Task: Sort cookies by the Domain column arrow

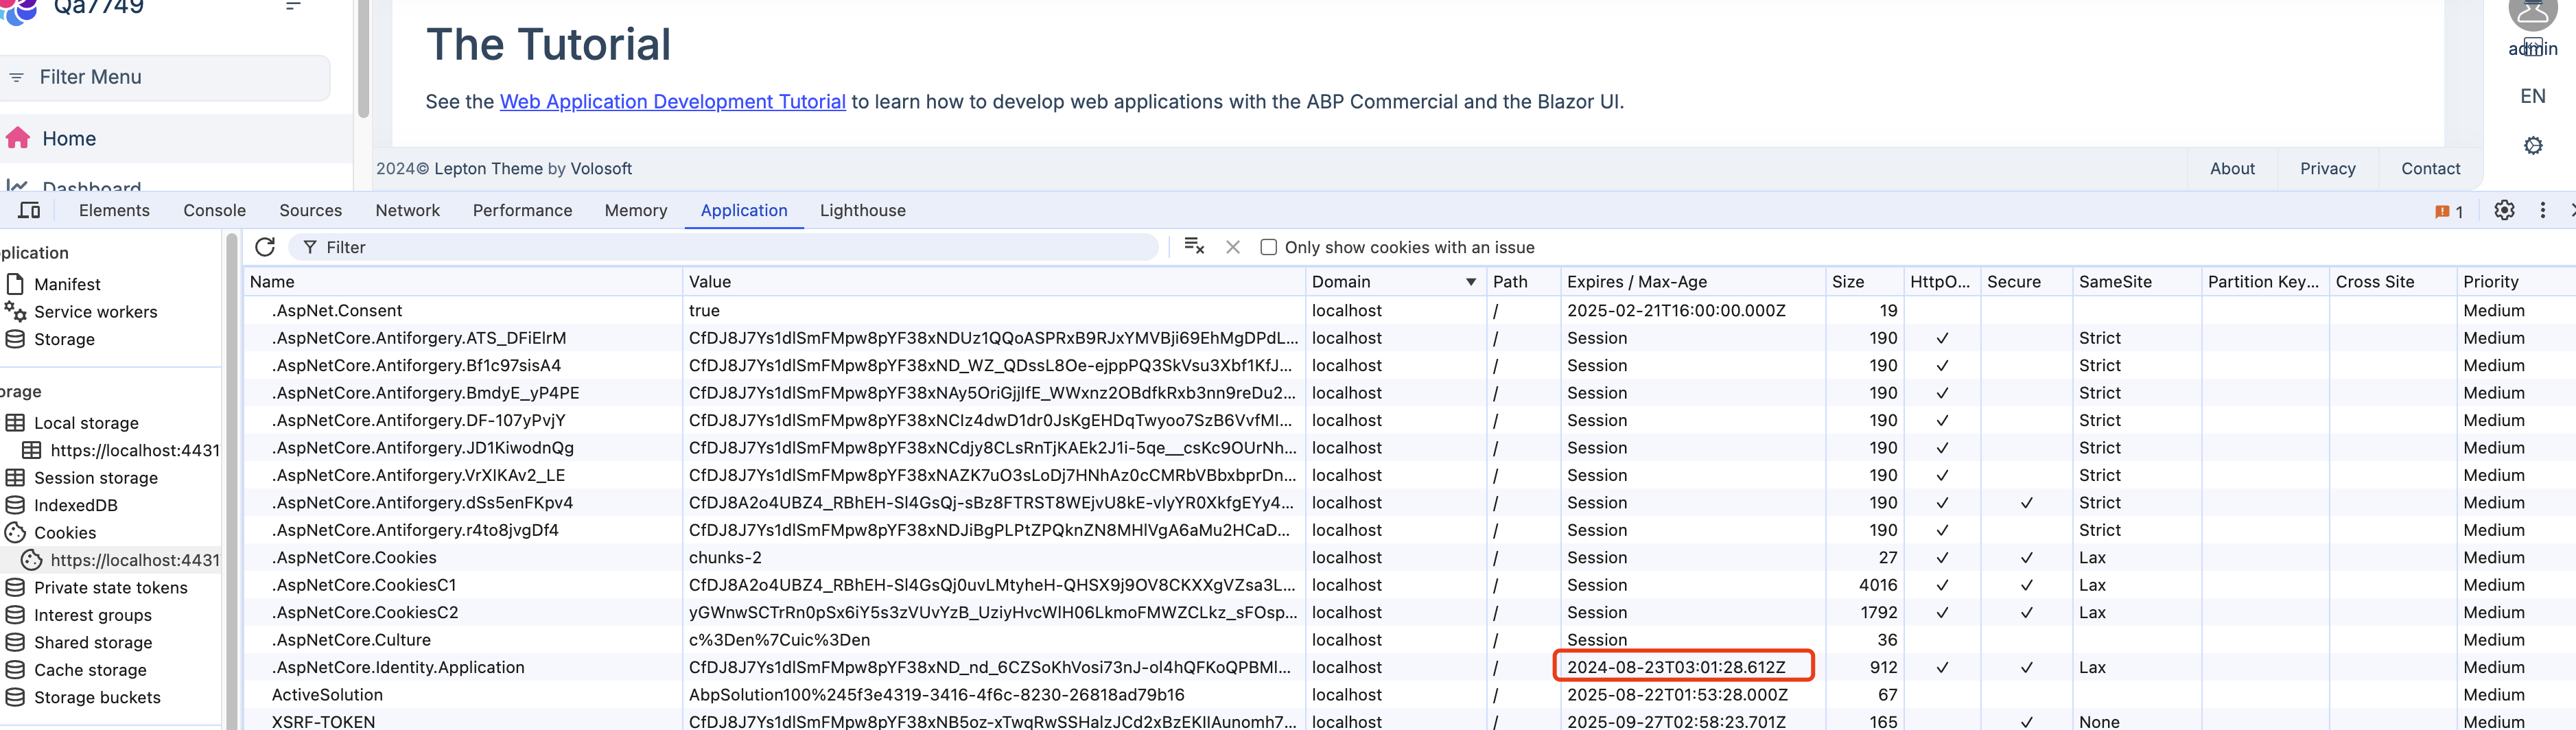Action: 1470,282
